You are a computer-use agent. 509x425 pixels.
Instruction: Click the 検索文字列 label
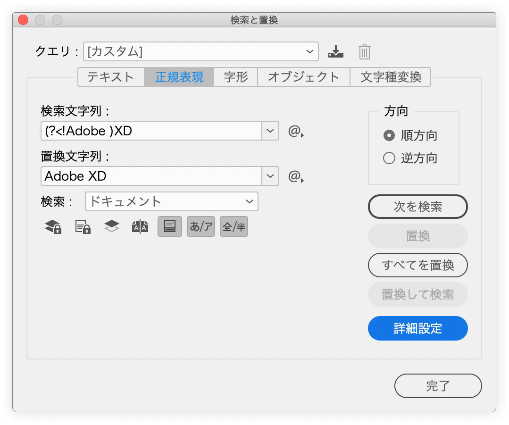(x=75, y=111)
